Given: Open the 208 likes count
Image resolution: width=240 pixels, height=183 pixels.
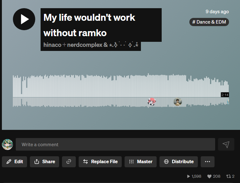Looking at the screenshot, I should 214,176.
